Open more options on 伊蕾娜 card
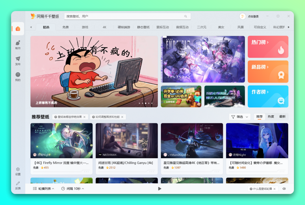Image resolution: width=305 pixels, height=205 pixels. coord(282,171)
